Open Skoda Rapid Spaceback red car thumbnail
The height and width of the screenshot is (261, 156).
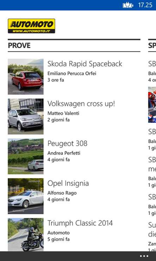tap(26, 77)
